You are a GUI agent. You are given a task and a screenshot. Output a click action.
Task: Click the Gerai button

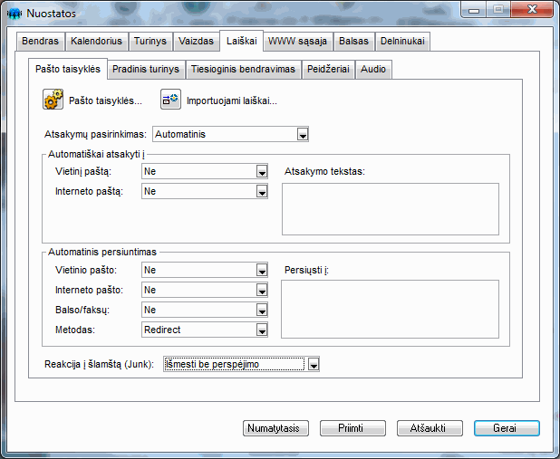pos(506,428)
